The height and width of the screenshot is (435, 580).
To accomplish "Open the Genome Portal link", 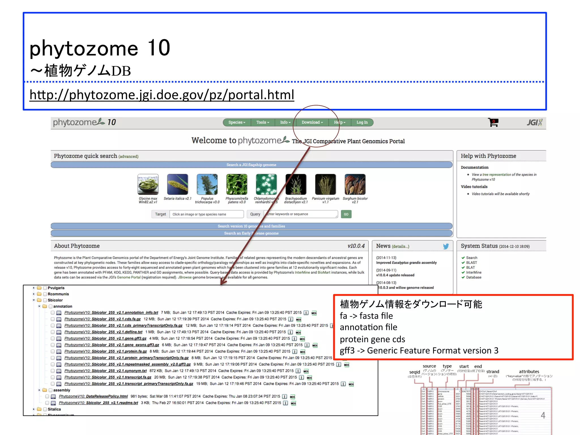I will tap(129, 278).
